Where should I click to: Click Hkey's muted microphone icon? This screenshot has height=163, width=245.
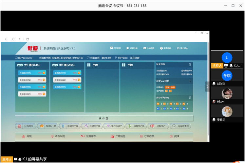point(214,102)
